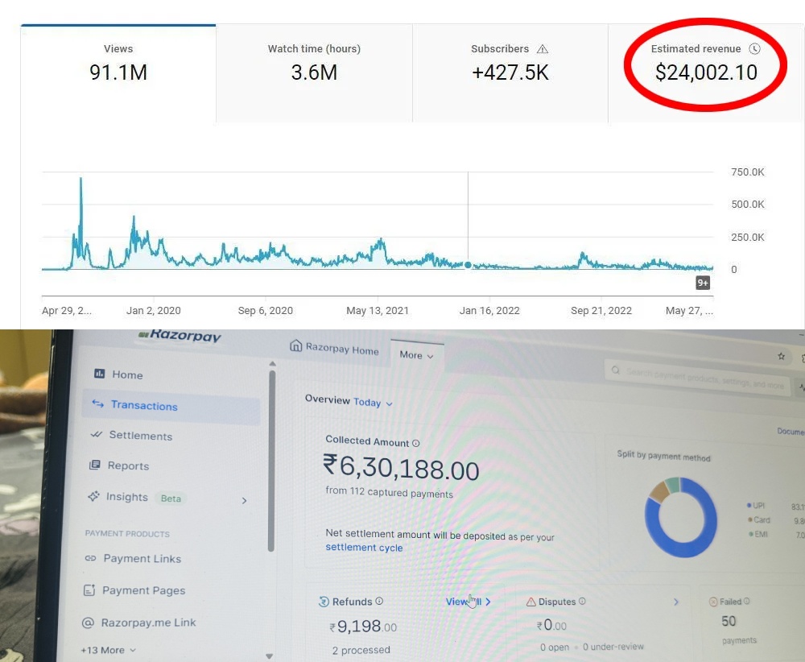The height and width of the screenshot is (662, 805).
Task: Select the Estimated revenue tab
Action: 706,73
